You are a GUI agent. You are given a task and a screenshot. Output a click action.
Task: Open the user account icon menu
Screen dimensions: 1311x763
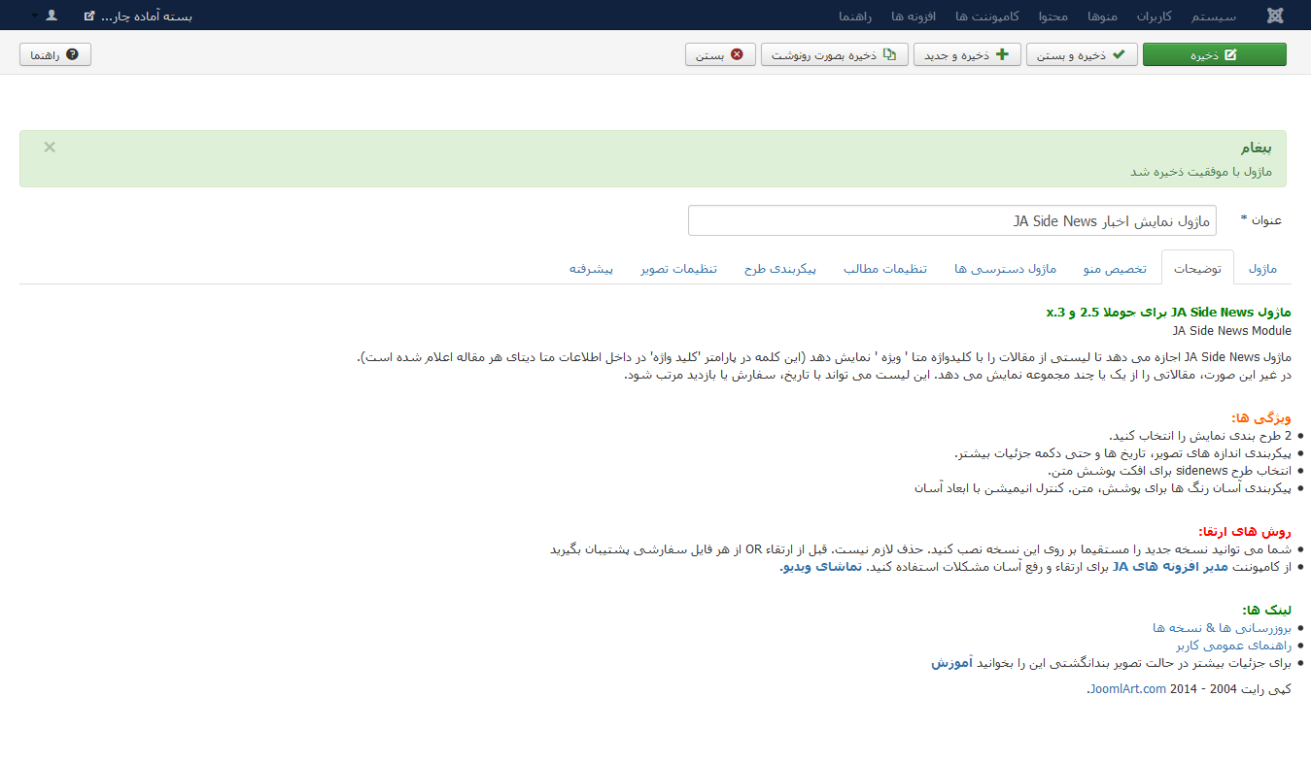52,15
